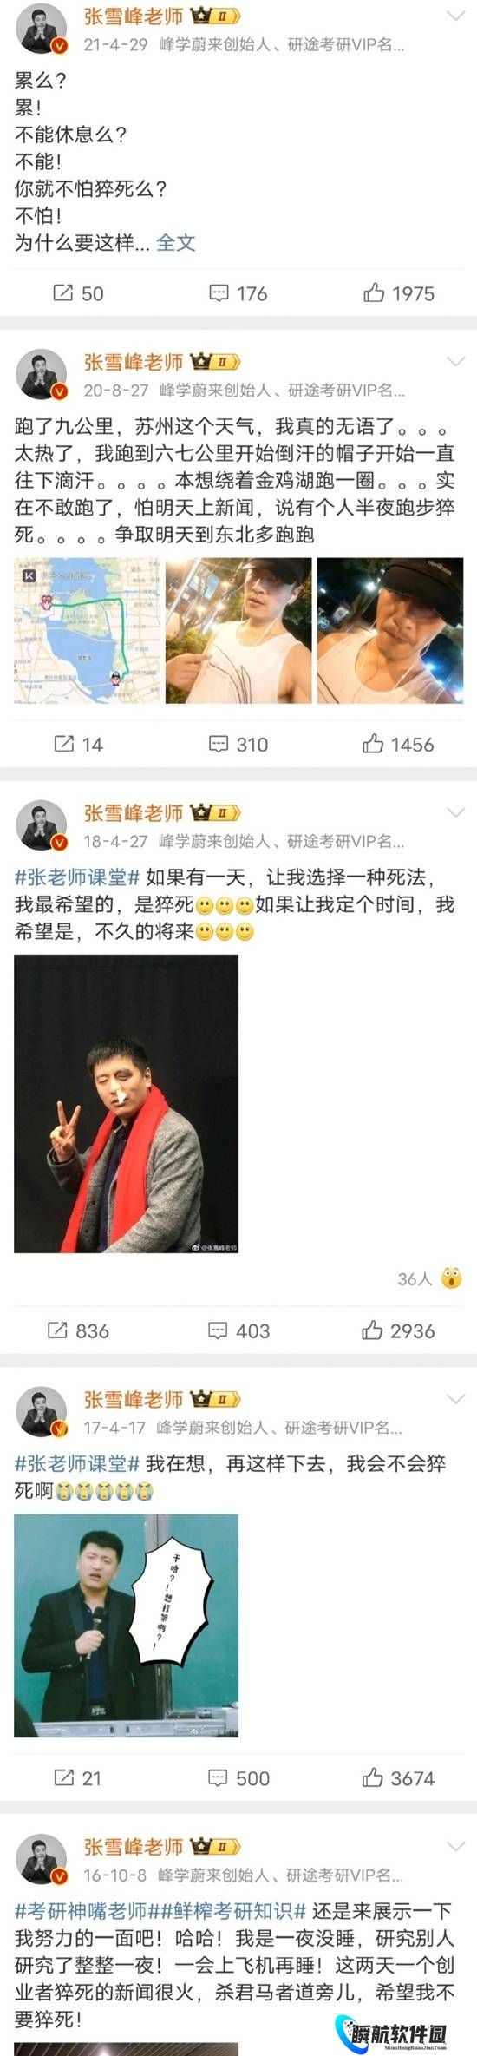Open the 310 comments on running post
The width and height of the screenshot is (477, 2056).
[x=238, y=744]
